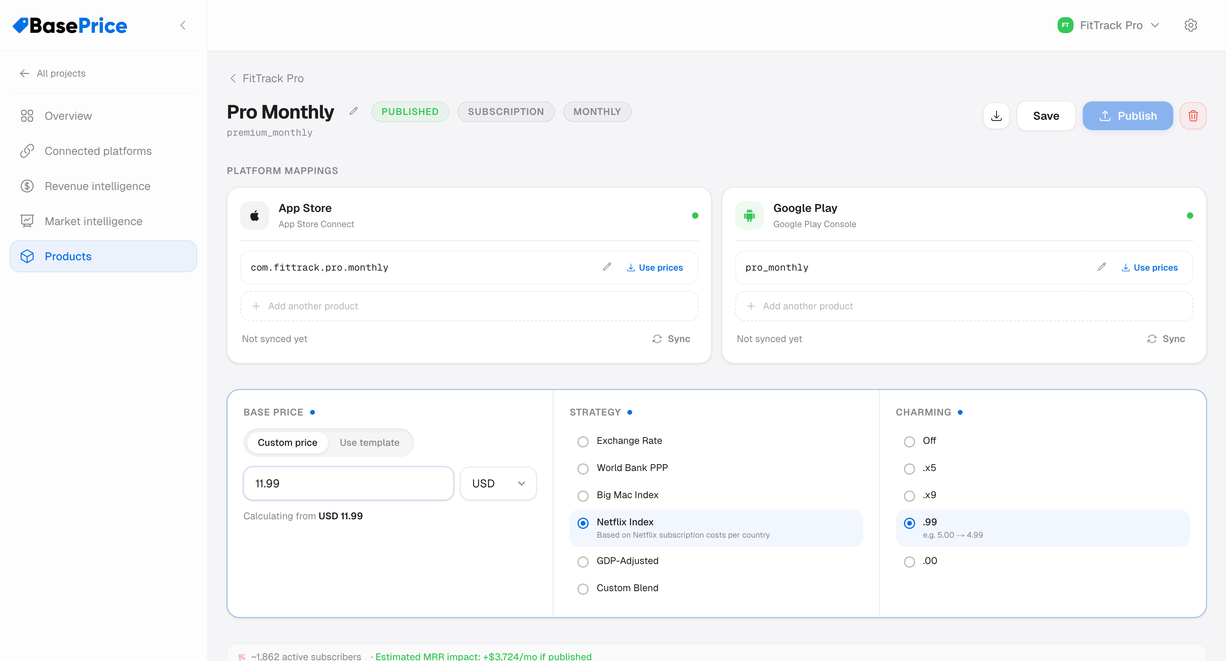Click the Publish button
The image size is (1226, 661).
(x=1127, y=116)
